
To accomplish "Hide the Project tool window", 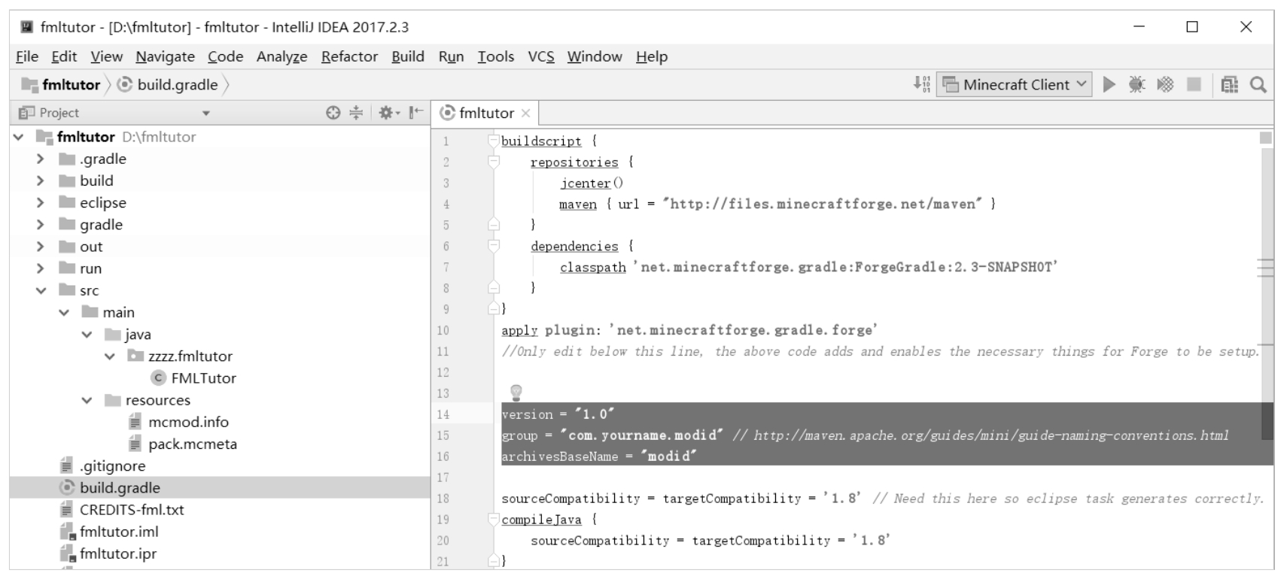I will [x=415, y=113].
